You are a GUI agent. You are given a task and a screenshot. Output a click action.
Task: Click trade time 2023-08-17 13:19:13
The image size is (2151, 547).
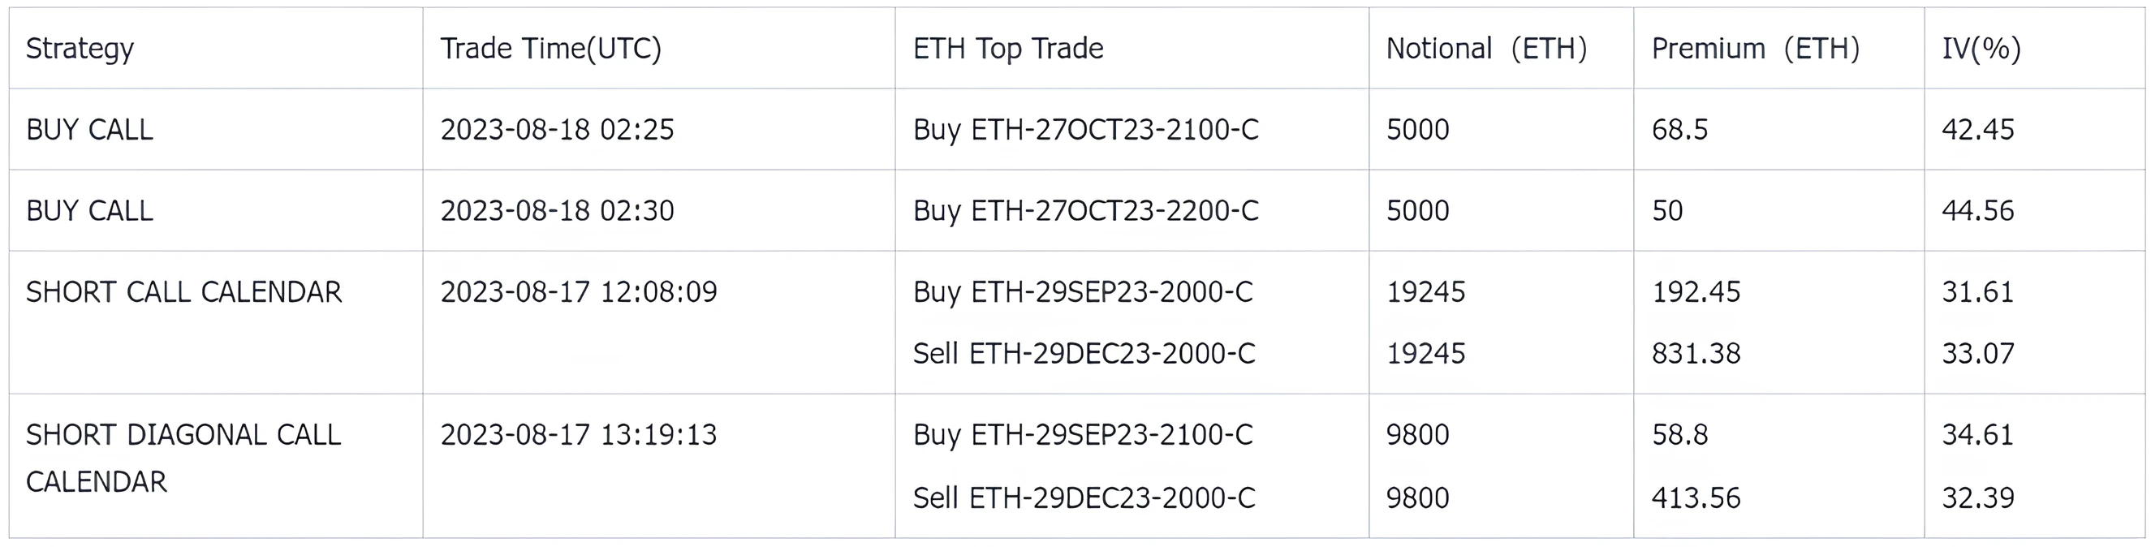[579, 434]
